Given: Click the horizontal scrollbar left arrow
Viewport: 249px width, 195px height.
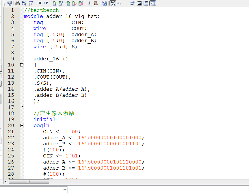Looking at the screenshot, I should point(5,182).
